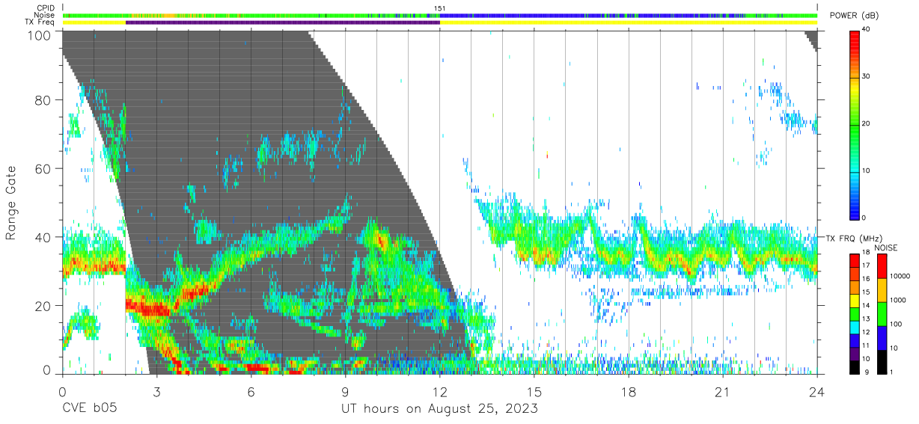Click the 15 tick on the UT hours axis
Image resolution: width=919 pixels, height=424 pixels.
[x=534, y=391]
